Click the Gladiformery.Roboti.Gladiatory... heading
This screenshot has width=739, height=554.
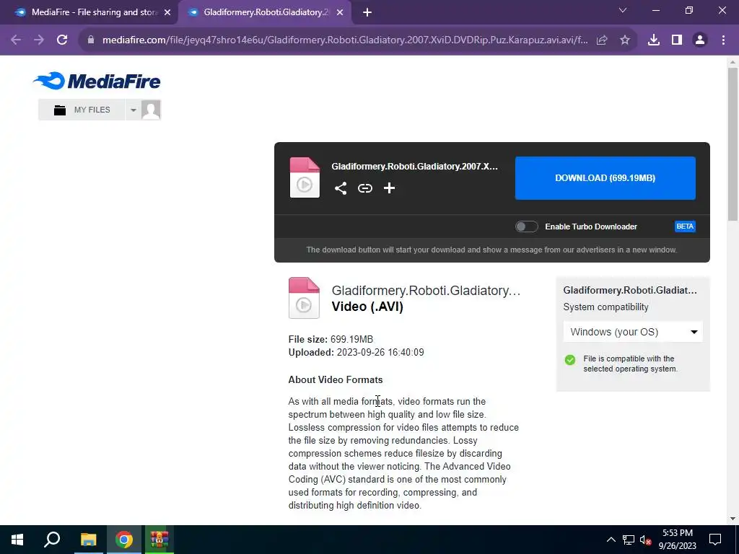click(x=426, y=291)
